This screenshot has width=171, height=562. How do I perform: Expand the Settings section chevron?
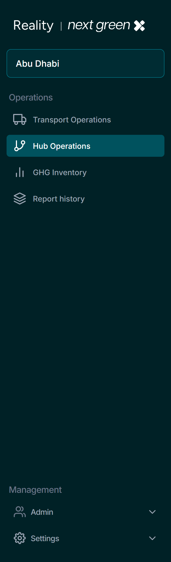152,538
